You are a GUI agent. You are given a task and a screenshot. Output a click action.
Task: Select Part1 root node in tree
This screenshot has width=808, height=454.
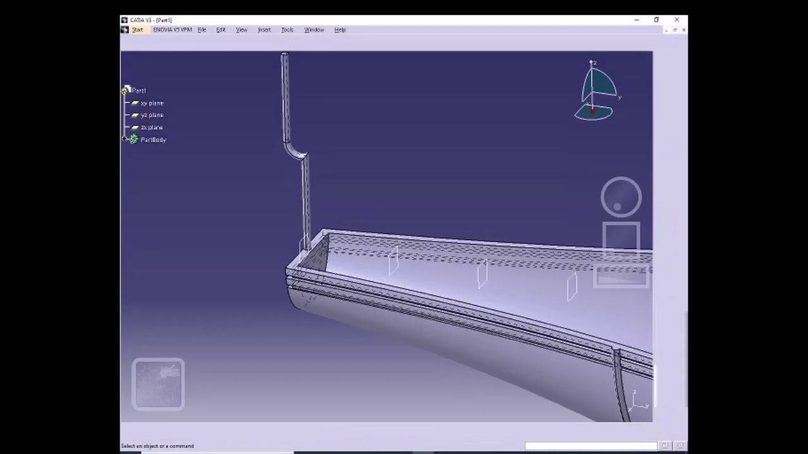tap(139, 91)
